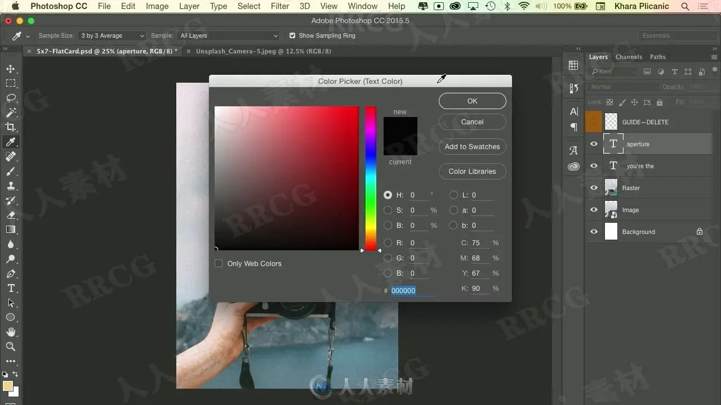The height and width of the screenshot is (405, 721).
Task: Select the Magic Wand tool
Action: 11,112
